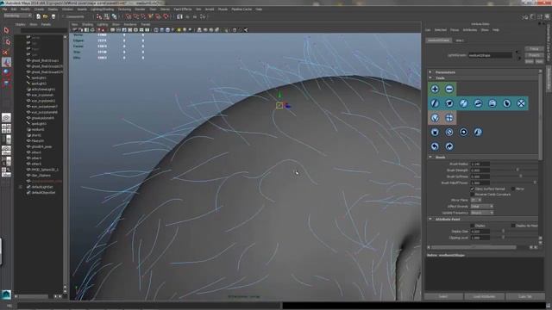Viewport: 552px width, 310px height.
Task: Collapse the Tools section
Action: [x=430, y=77]
